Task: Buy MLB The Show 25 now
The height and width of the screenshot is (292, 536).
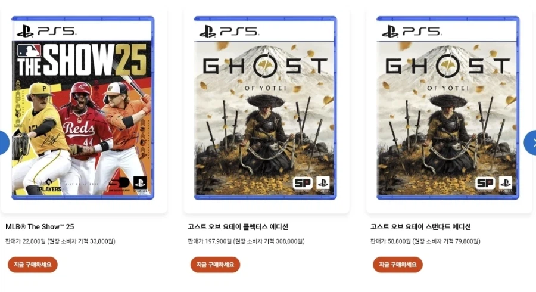Action: tap(33, 265)
